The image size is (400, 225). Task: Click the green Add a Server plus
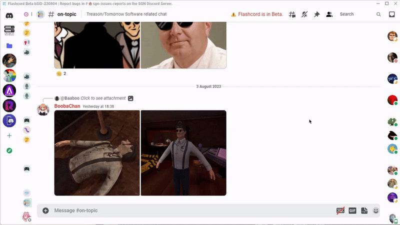[x=9, y=135]
